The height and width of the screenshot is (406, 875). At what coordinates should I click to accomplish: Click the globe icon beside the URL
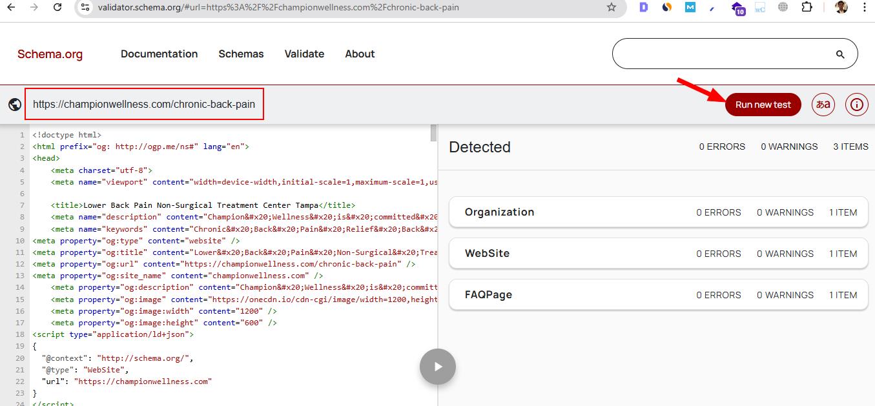pos(15,105)
